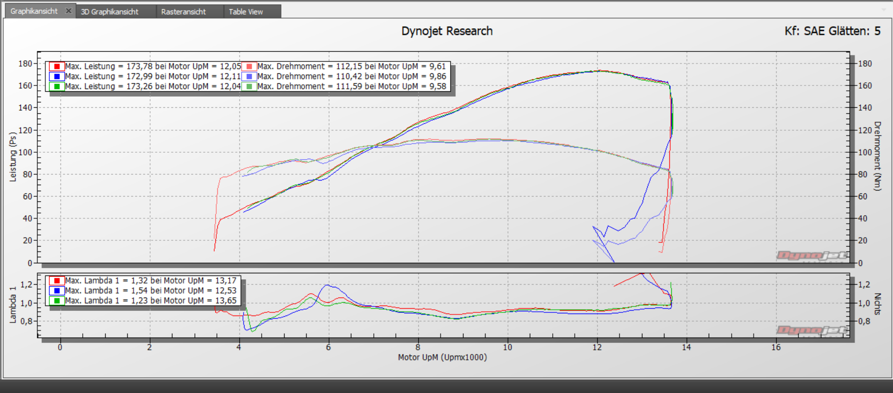Image resolution: width=893 pixels, height=393 pixels.
Task: Click the Dynojet logo in power graph
Action: pyautogui.click(x=812, y=256)
